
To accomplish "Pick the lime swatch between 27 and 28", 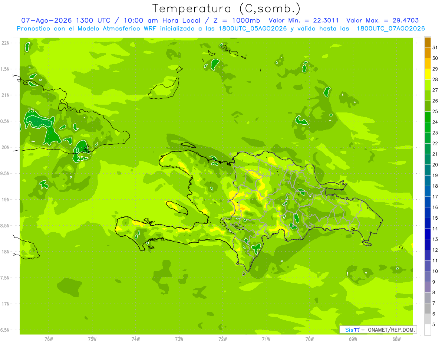I will tap(428, 85).
